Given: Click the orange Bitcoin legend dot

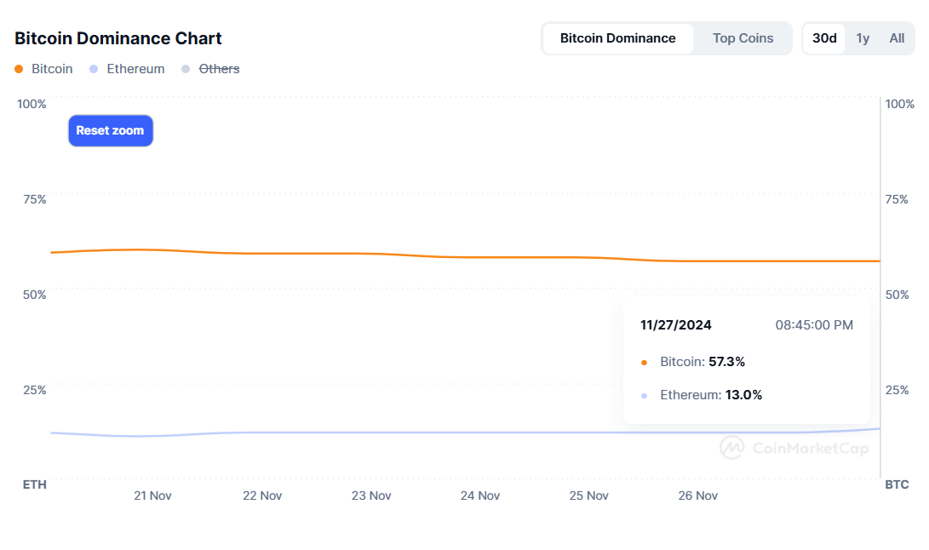Looking at the screenshot, I should click(x=19, y=69).
